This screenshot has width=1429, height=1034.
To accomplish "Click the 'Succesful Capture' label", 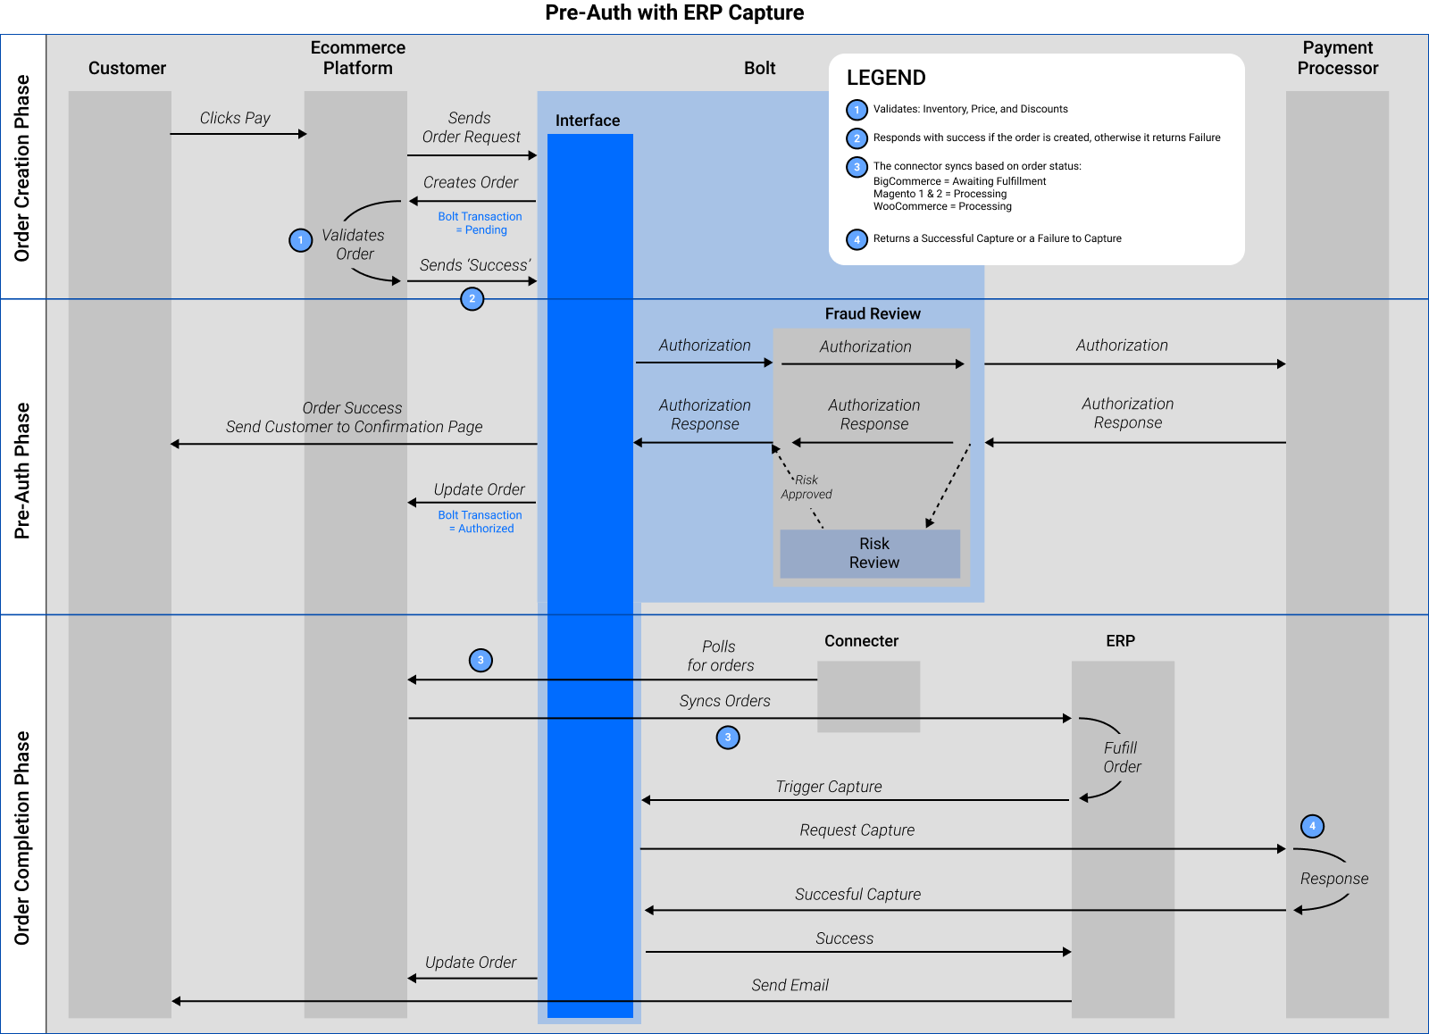I will (857, 895).
